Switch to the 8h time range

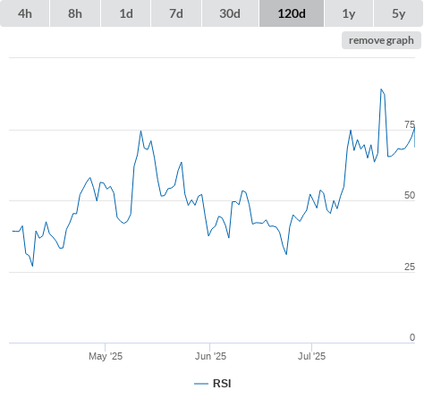tap(75, 13)
